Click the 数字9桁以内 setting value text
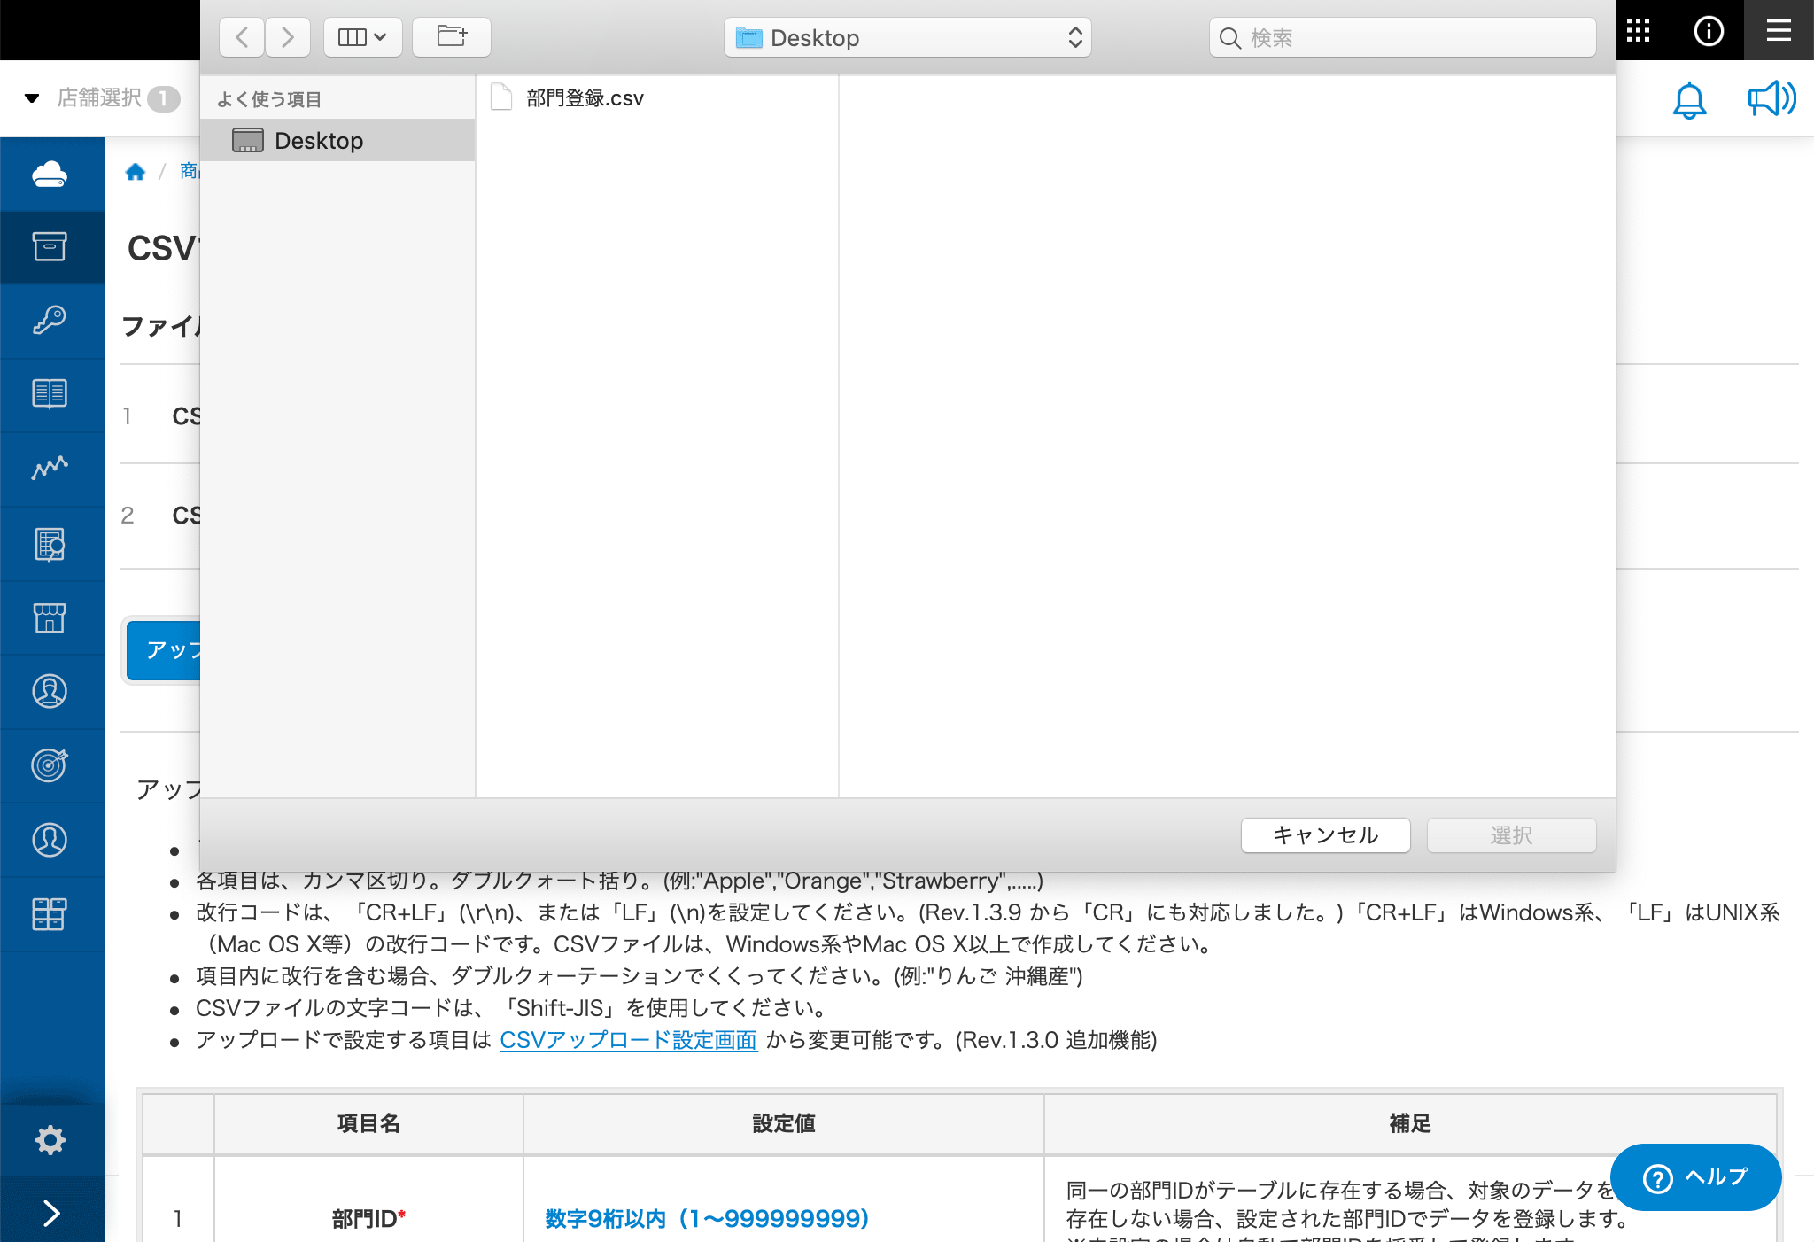Screen dimensions: 1814x1242 [707, 1219]
